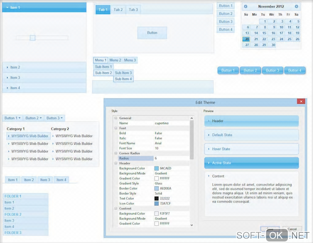The height and width of the screenshot is (243, 313).
Task: Expand the Hover State preview item
Action: point(252,149)
